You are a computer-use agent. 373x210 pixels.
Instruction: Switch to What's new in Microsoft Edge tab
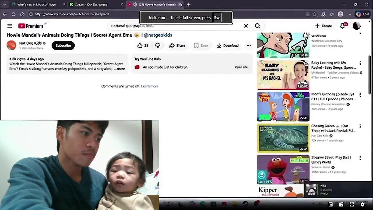[36, 4]
